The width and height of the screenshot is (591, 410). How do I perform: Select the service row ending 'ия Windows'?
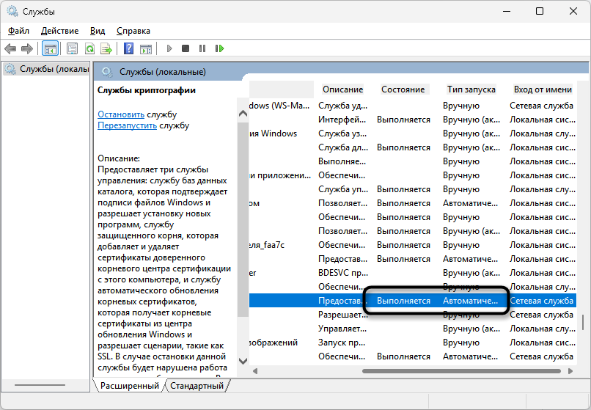[413, 133]
